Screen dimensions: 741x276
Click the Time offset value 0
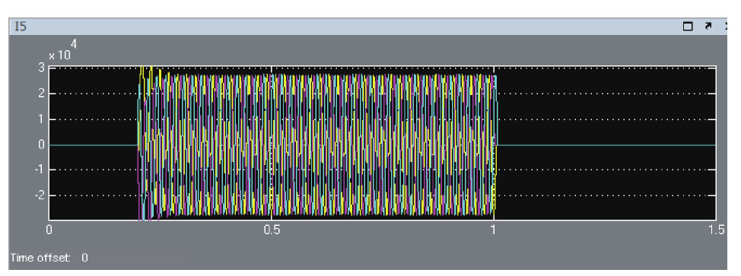(x=84, y=258)
